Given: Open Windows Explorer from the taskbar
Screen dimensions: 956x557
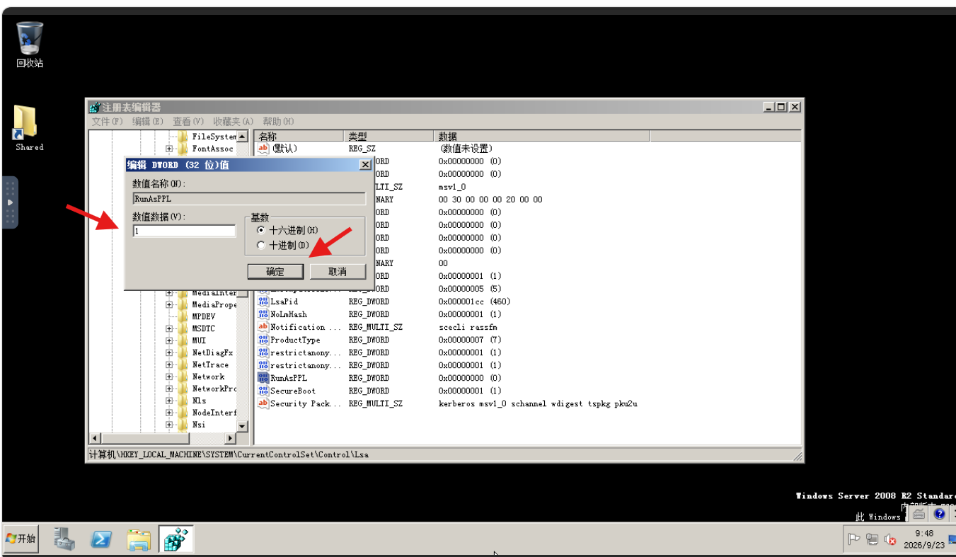Looking at the screenshot, I should pyautogui.click(x=139, y=539).
